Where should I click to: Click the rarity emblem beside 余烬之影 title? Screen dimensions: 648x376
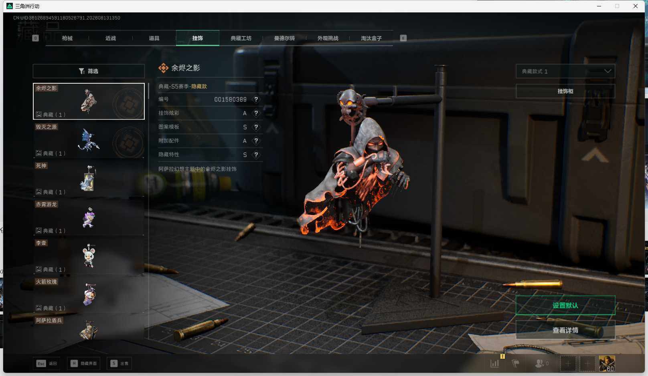pos(163,68)
